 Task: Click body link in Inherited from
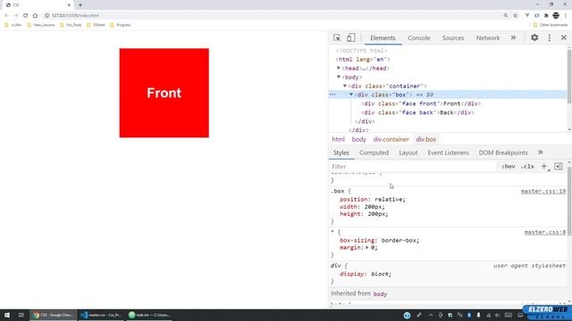point(380,293)
